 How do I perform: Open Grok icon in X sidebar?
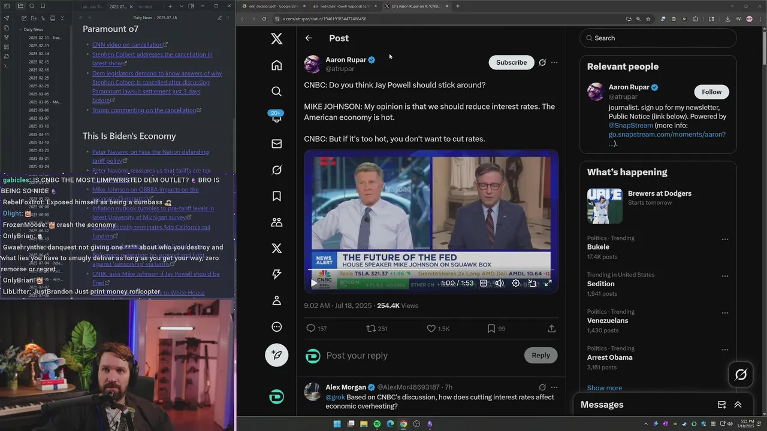pos(276,170)
